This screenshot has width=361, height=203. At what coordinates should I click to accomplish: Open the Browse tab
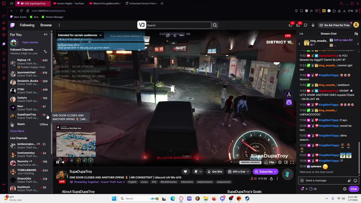coord(46,25)
